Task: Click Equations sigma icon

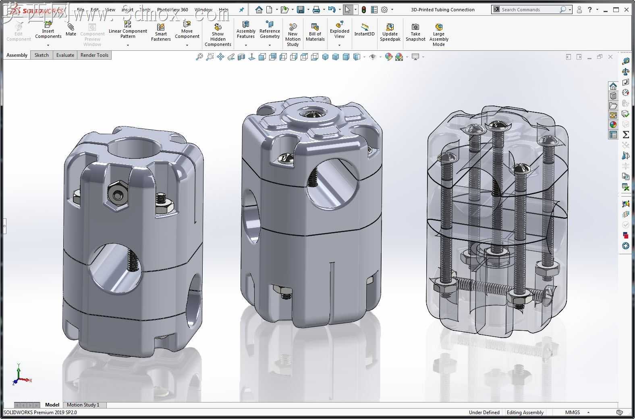Action: pos(626,135)
